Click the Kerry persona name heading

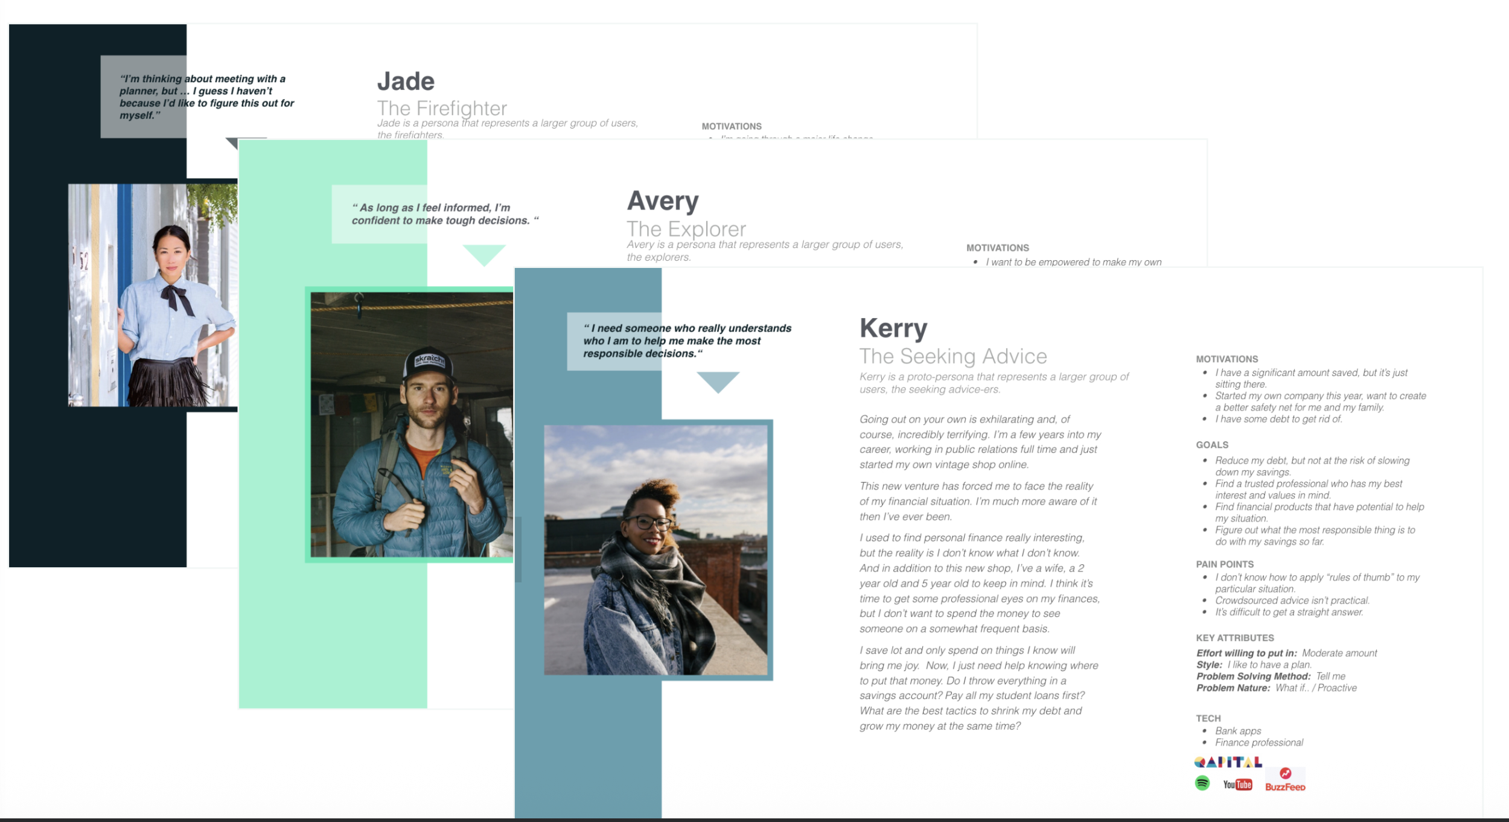(893, 328)
